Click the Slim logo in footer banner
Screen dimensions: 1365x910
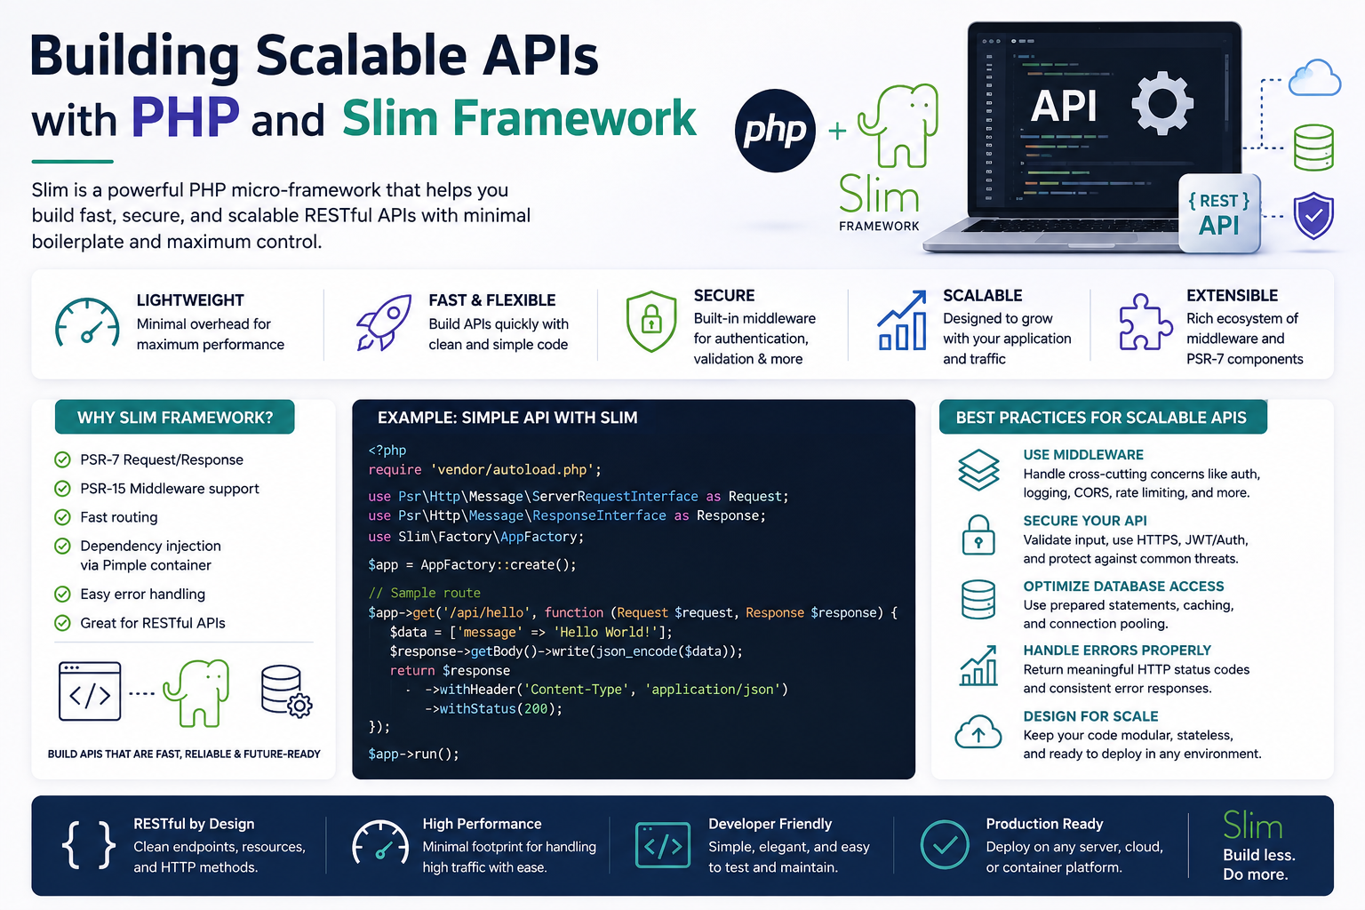click(1252, 826)
